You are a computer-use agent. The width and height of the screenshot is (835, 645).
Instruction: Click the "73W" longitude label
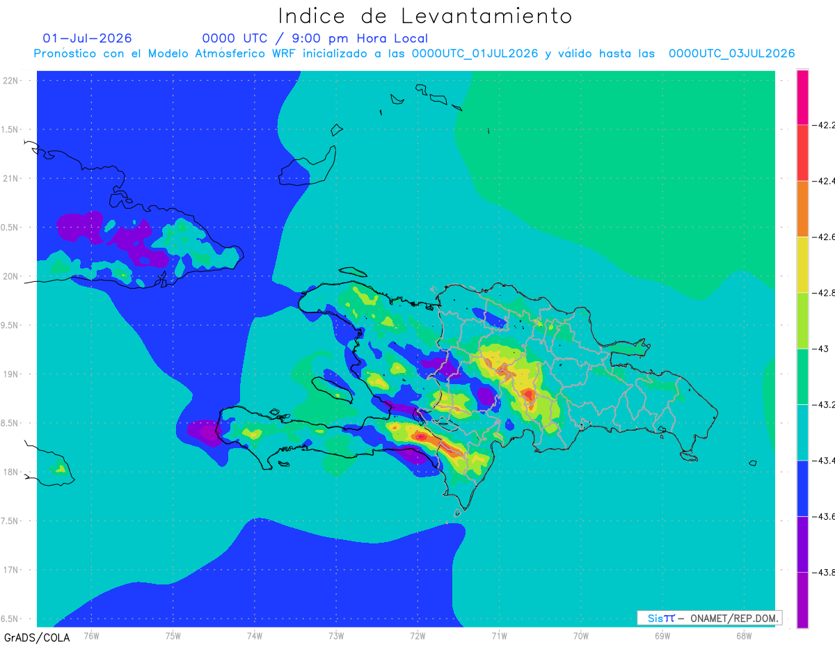click(336, 636)
